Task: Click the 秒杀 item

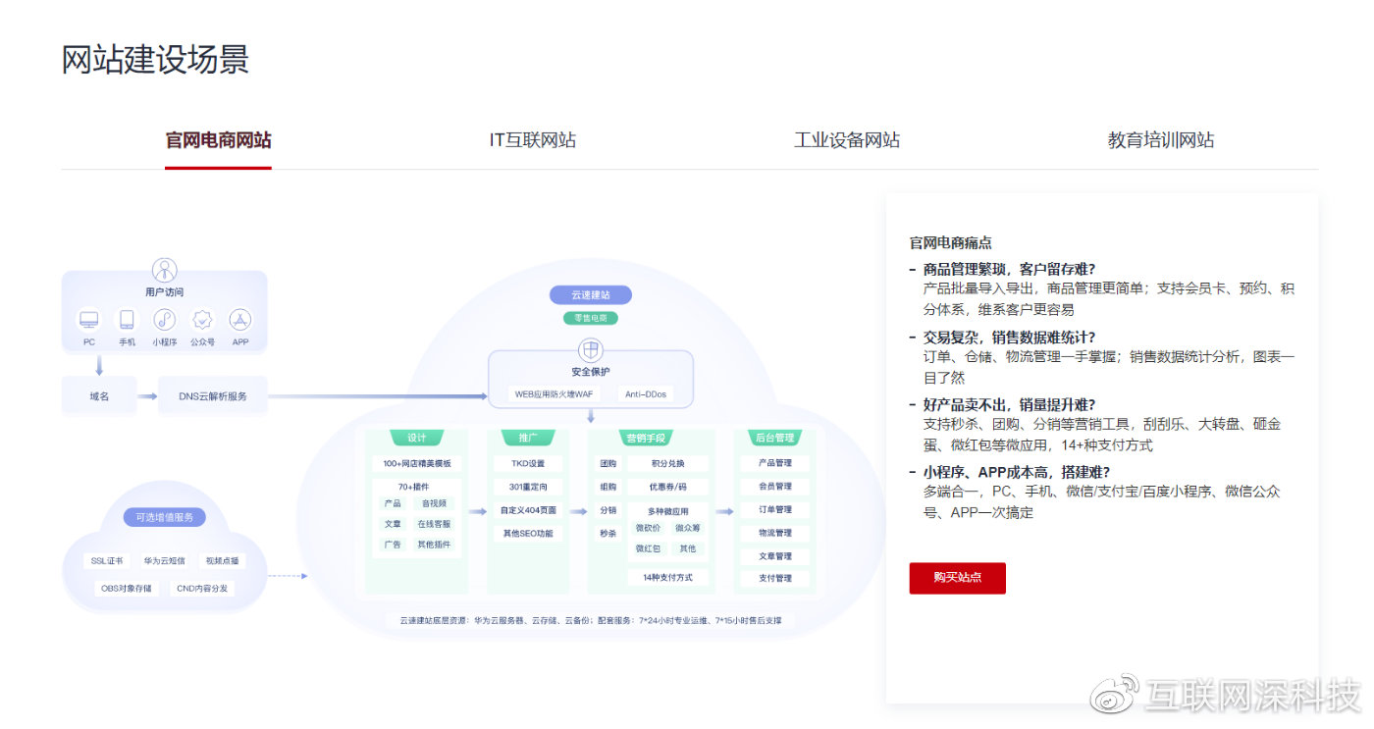Action: pyautogui.click(x=608, y=534)
